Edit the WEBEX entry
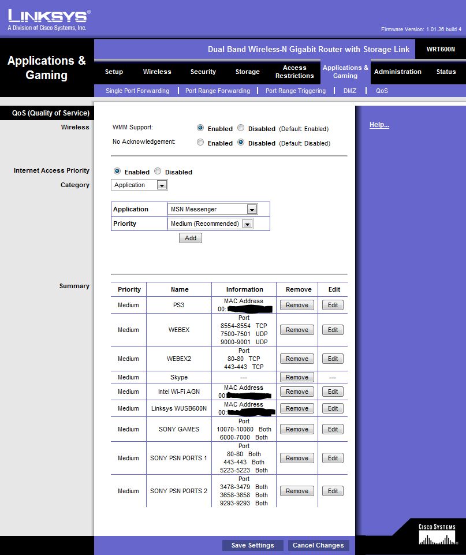 click(333, 330)
